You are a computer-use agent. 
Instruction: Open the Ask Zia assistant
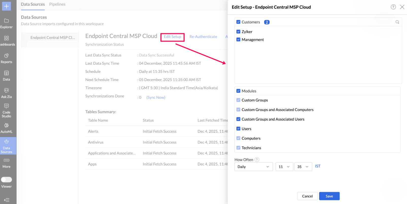[6, 93]
